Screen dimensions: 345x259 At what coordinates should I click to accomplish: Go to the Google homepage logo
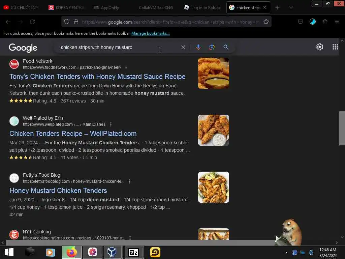coord(23,48)
